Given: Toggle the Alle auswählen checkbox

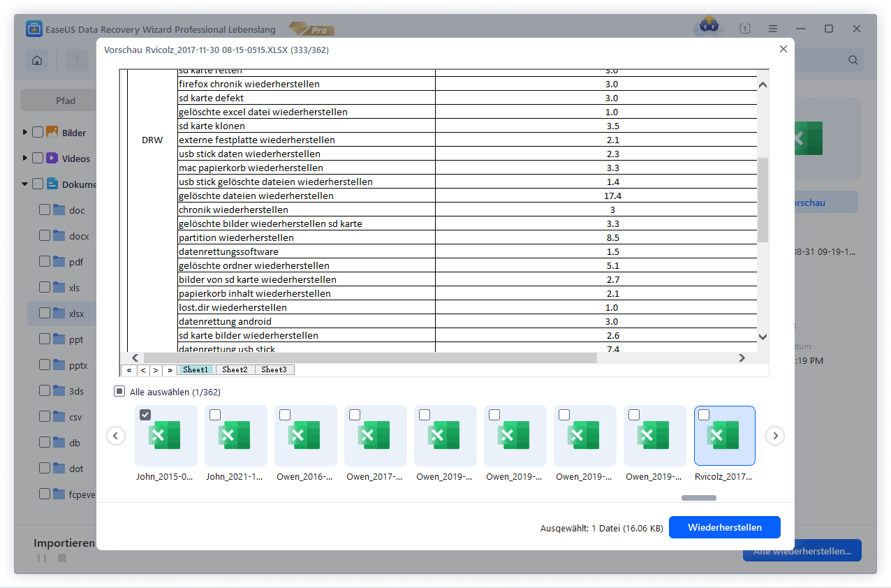Looking at the screenshot, I should coord(119,392).
